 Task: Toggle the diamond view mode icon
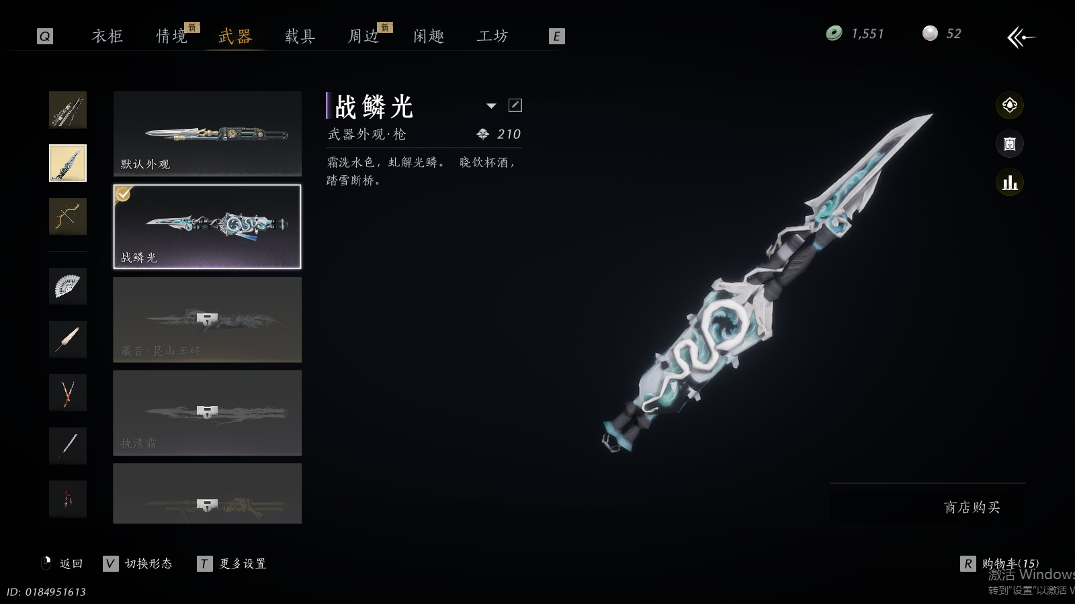(1009, 105)
